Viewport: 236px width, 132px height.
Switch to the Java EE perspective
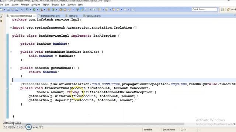click(x=231, y=10)
